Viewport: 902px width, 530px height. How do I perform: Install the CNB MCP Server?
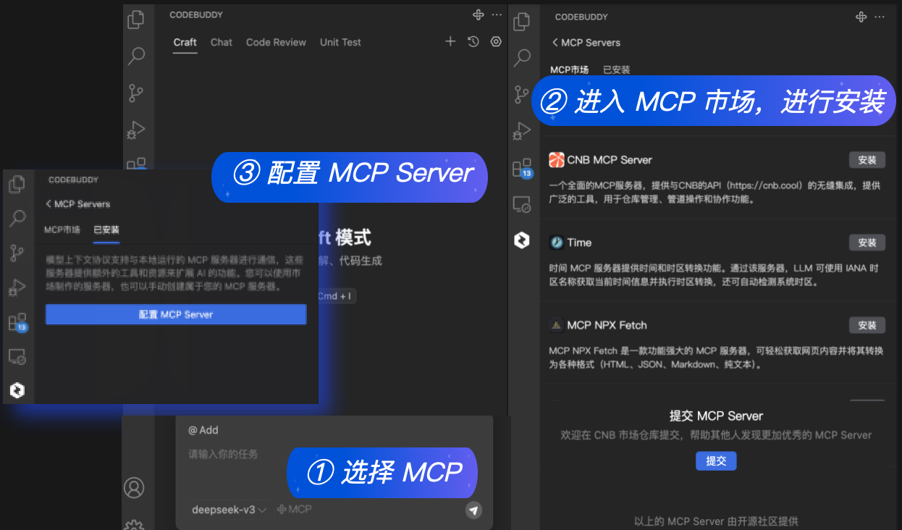pyautogui.click(x=867, y=160)
